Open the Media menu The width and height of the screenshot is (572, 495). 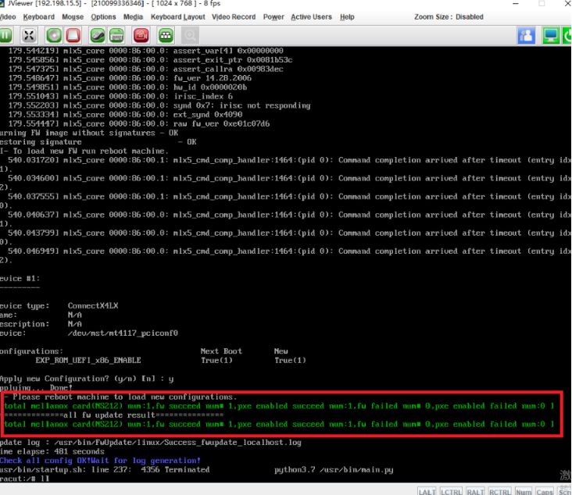(133, 16)
